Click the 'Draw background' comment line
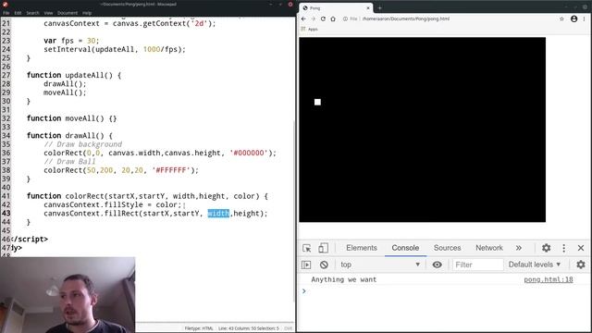The image size is (592, 333). tap(83, 144)
